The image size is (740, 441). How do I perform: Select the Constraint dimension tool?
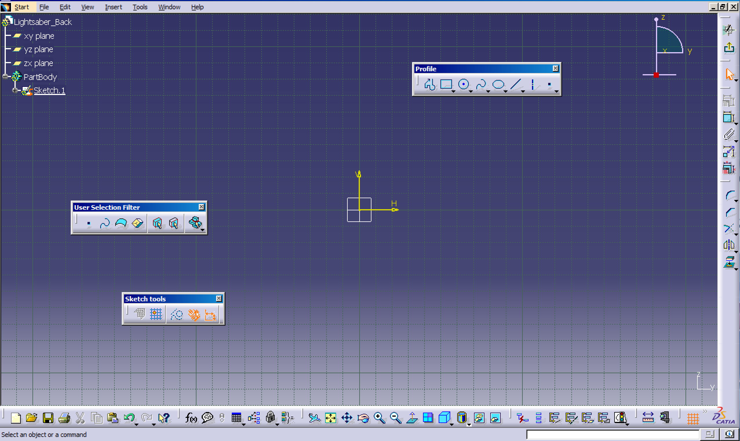pos(729,117)
